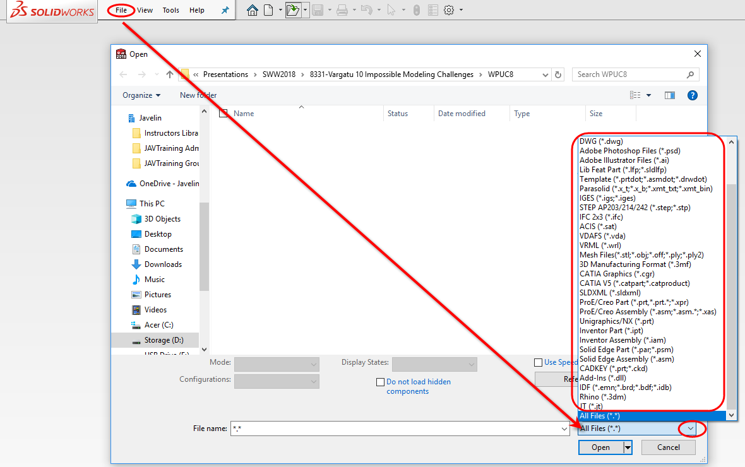Collapse the All Files type combo box
Viewport: 745px width, 467px height.
click(690, 429)
